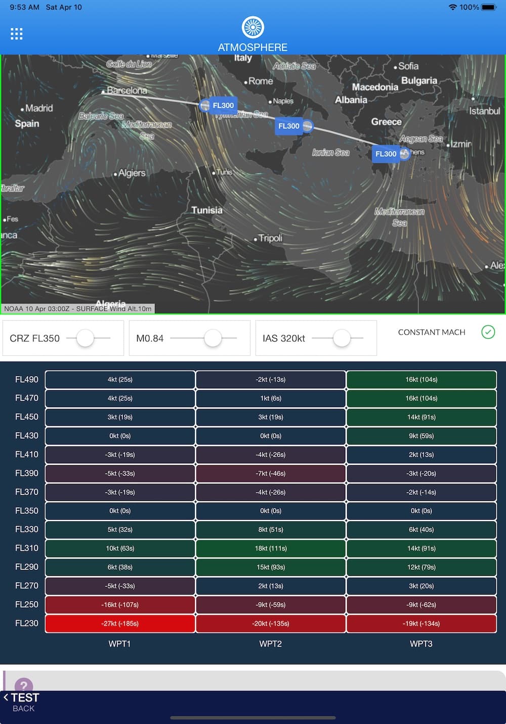Open the app grid menu

pos(16,33)
